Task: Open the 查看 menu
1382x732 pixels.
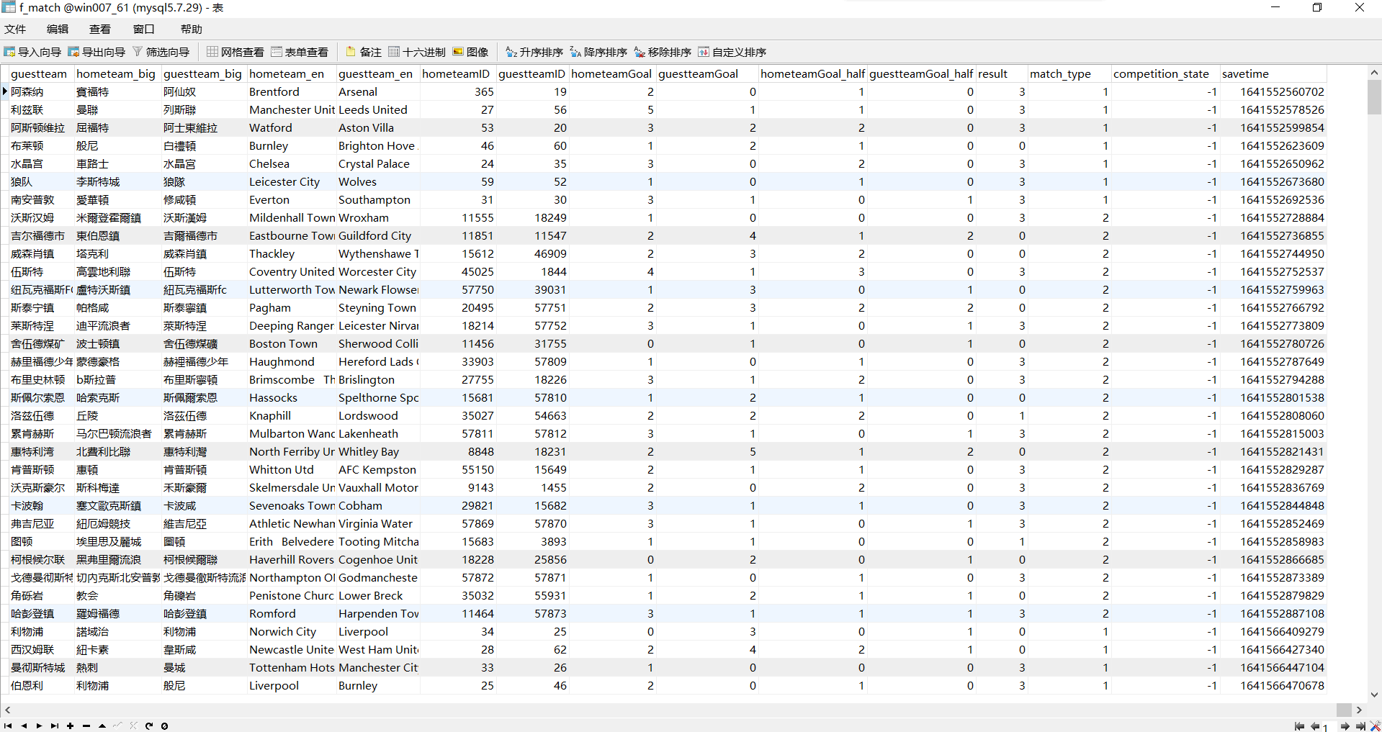Action: tap(100, 29)
